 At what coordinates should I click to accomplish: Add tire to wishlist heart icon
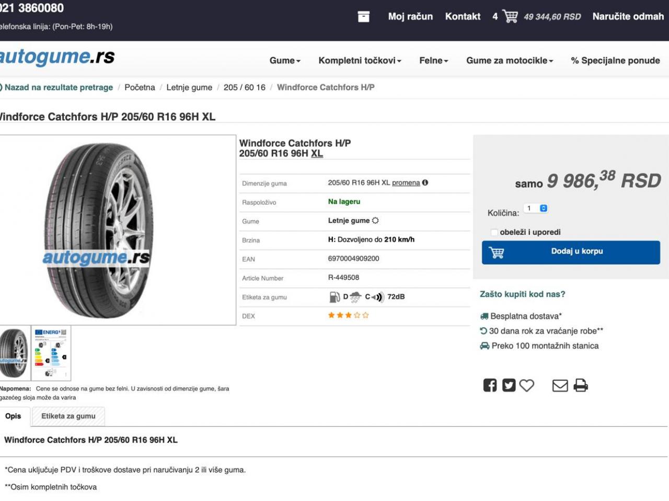click(x=527, y=385)
